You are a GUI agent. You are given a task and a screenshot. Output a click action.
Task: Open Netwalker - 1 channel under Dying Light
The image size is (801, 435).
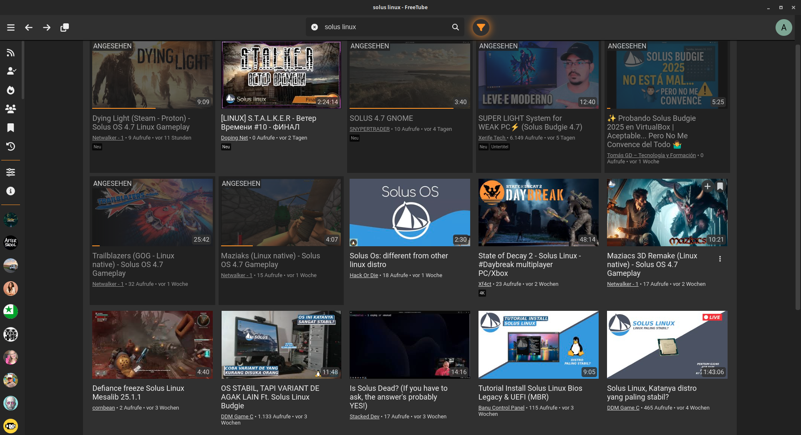pyautogui.click(x=108, y=138)
